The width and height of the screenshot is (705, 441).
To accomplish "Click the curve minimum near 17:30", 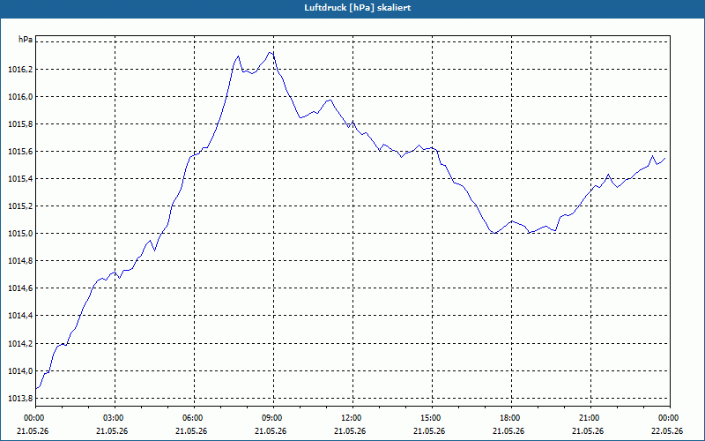I will pos(494,233).
